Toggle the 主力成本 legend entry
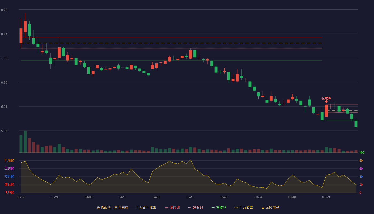 coord(244,208)
